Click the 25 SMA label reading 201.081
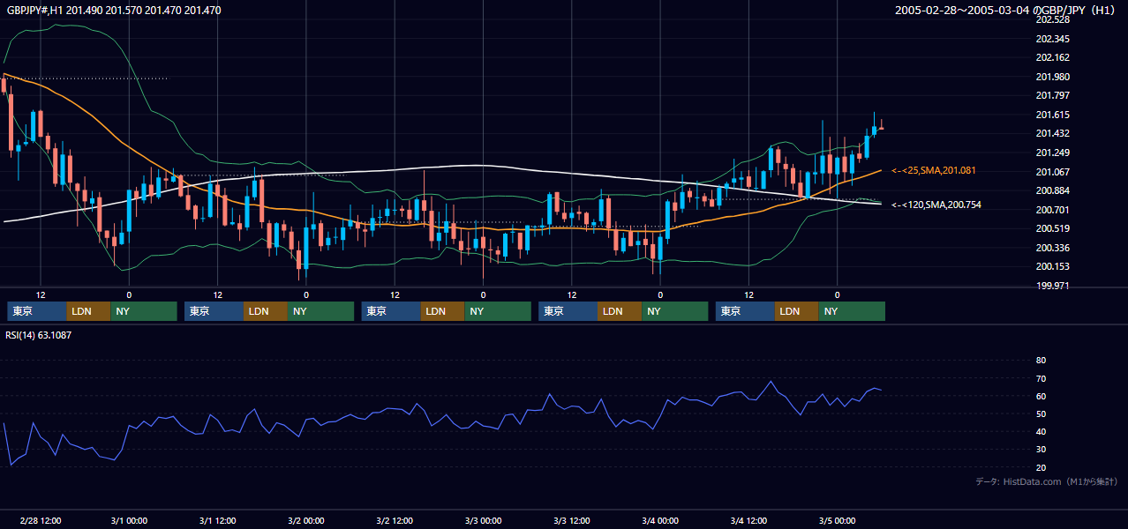Screen dimensions: 1128x529 [933, 170]
